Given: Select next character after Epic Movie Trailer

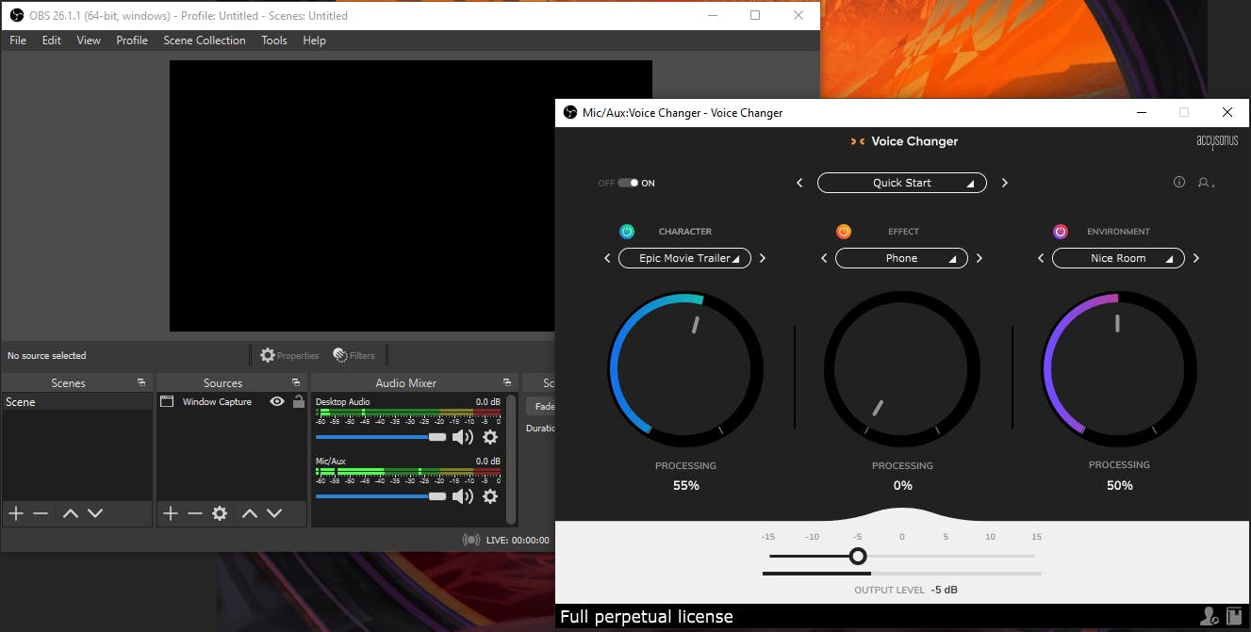Looking at the screenshot, I should tap(763, 258).
